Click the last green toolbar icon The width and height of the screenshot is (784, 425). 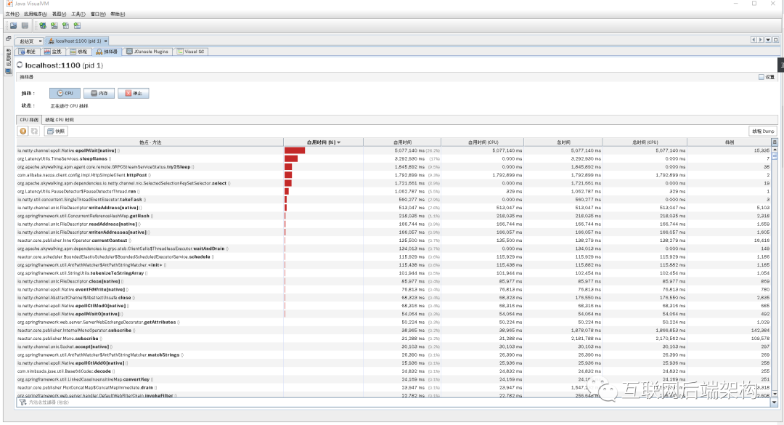point(77,25)
